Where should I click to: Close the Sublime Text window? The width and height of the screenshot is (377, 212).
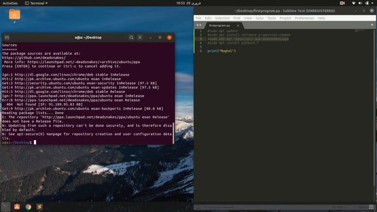[372, 11]
